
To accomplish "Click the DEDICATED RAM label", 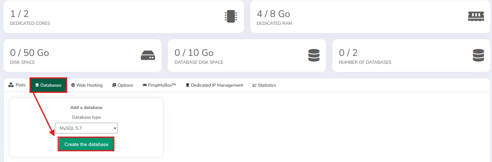I will [x=274, y=23].
